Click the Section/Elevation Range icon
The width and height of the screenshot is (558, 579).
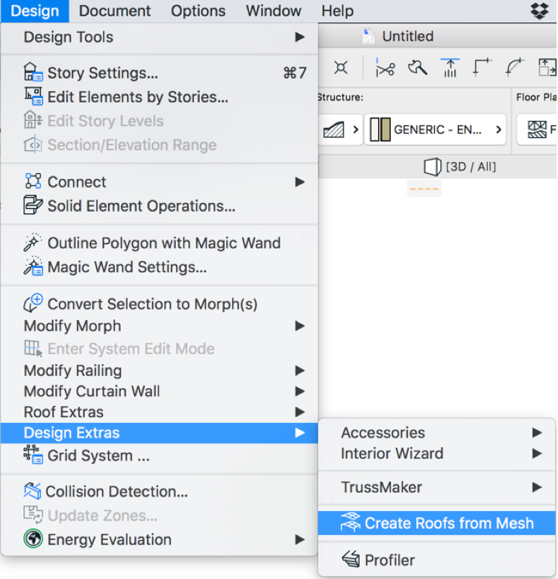33,144
